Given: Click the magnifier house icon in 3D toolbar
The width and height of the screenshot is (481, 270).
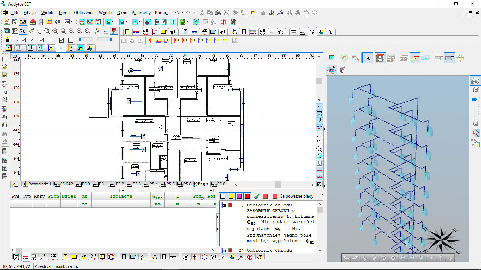Looking at the screenshot, I should (x=355, y=58).
